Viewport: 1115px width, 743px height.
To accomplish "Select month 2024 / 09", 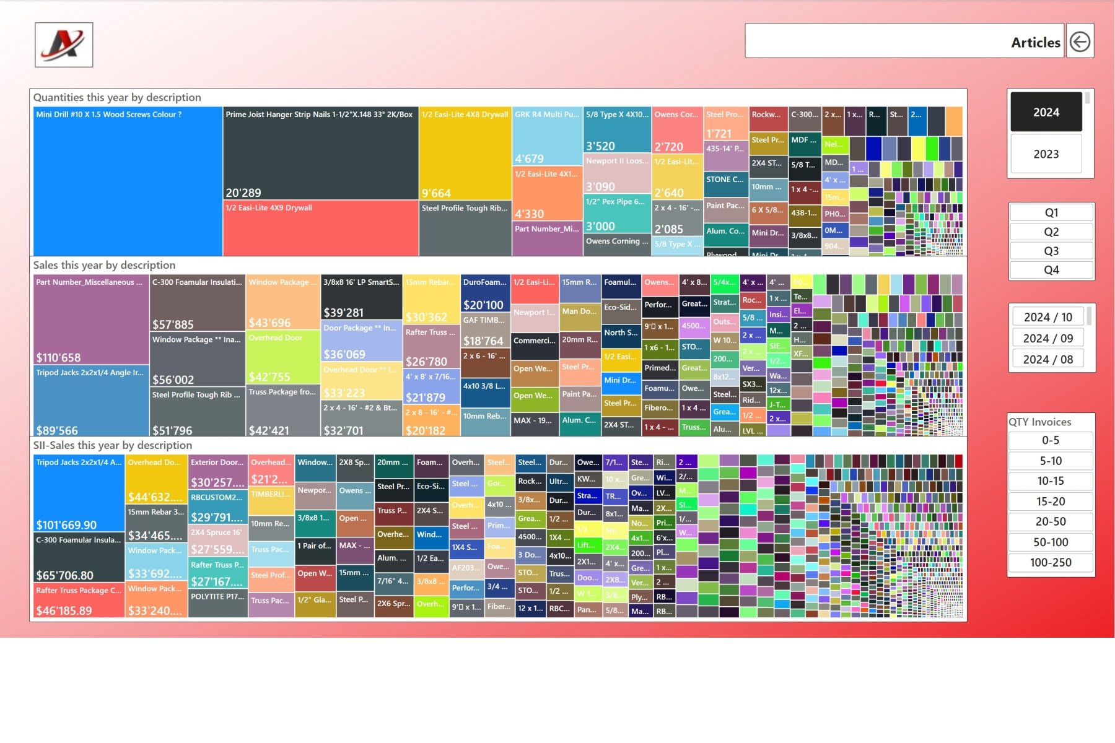I will 1048,338.
